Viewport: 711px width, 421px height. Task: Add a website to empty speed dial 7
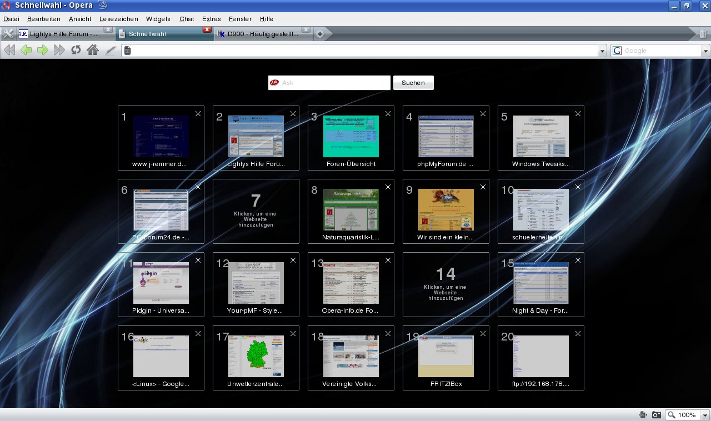click(256, 211)
